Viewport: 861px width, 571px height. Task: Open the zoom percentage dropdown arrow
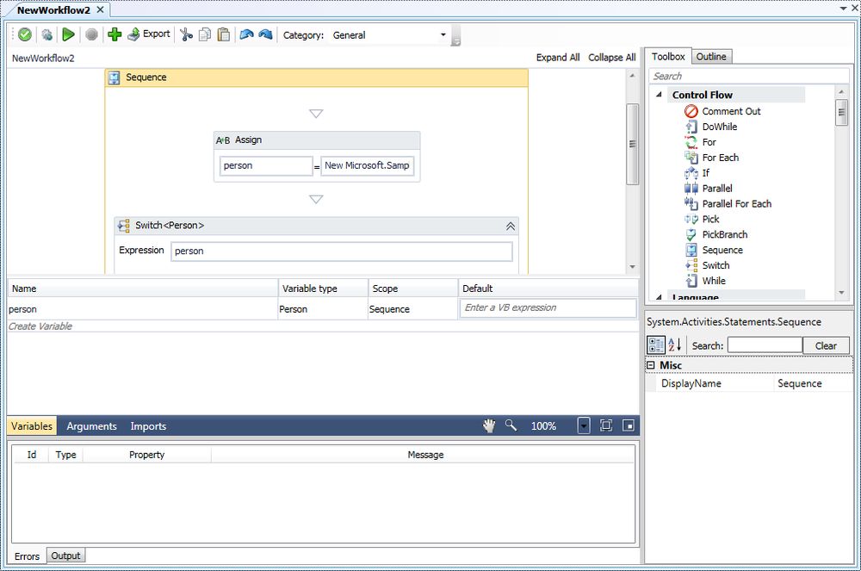click(x=584, y=425)
